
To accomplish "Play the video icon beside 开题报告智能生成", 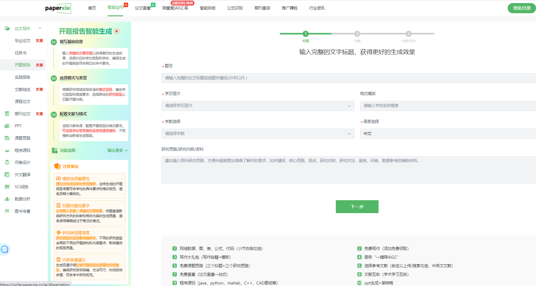I will [117, 31].
